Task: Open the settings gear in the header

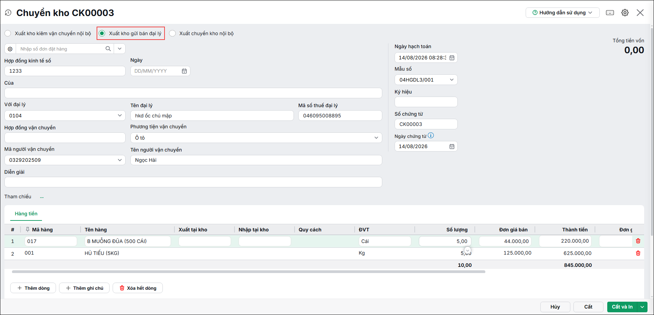Action: pyautogui.click(x=625, y=13)
